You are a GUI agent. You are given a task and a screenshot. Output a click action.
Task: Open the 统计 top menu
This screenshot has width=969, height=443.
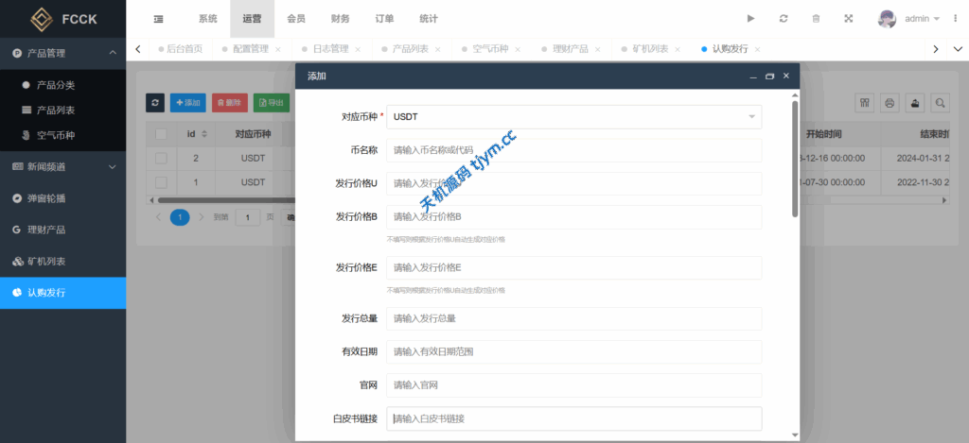429,19
